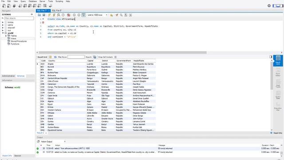
Task: Create new function icon in main toolbar
Action: (x=39, y=6)
